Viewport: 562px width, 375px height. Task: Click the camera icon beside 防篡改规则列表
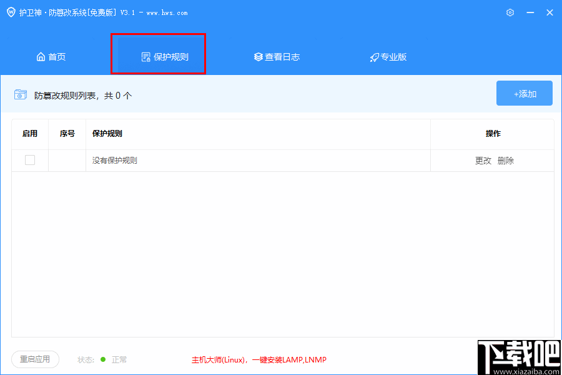tap(21, 94)
